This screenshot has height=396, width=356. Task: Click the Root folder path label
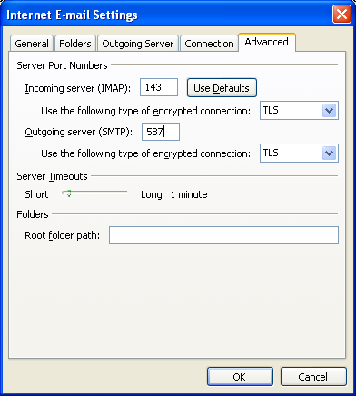(63, 235)
